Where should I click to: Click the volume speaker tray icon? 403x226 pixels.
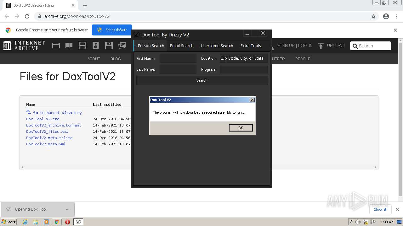click(x=358, y=222)
